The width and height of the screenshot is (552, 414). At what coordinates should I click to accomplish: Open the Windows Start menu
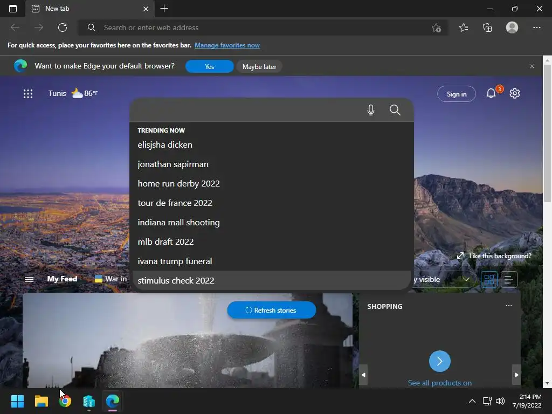(17, 401)
